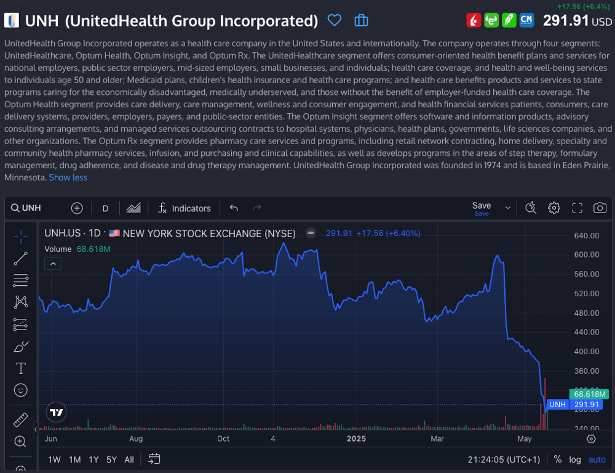
Task: Take a chart snapshot with camera icon
Action: [600, 208]
